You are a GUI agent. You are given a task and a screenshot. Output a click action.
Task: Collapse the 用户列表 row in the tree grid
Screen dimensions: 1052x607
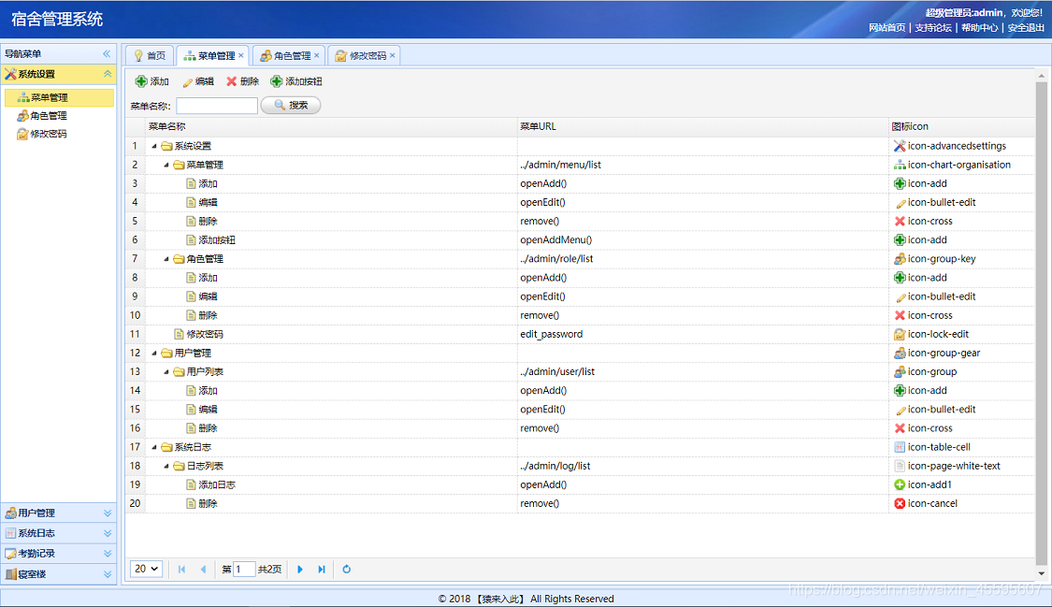point(166,371)
